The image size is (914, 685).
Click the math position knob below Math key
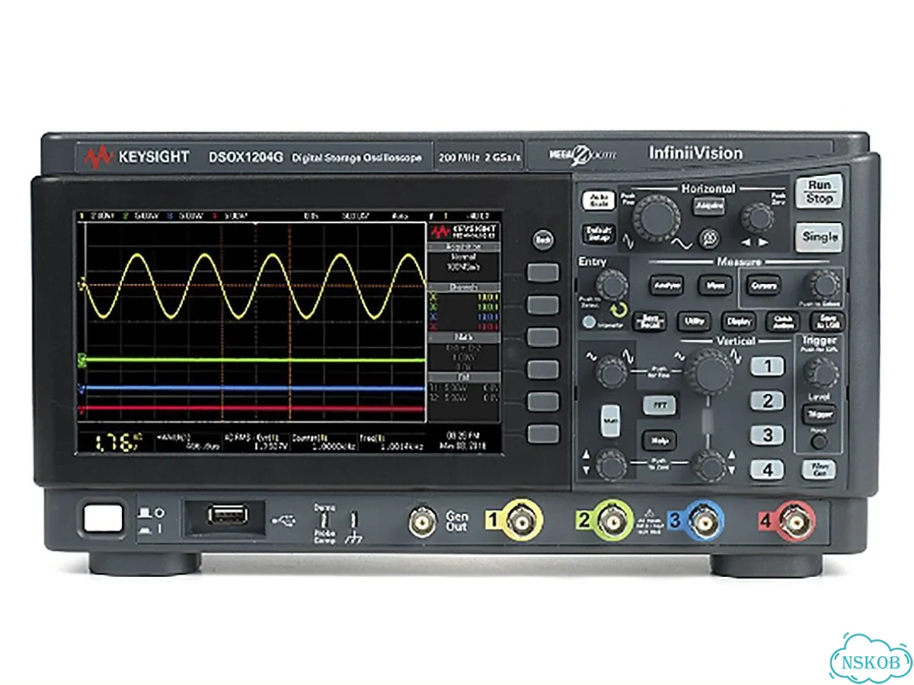[x=611, y=464]
